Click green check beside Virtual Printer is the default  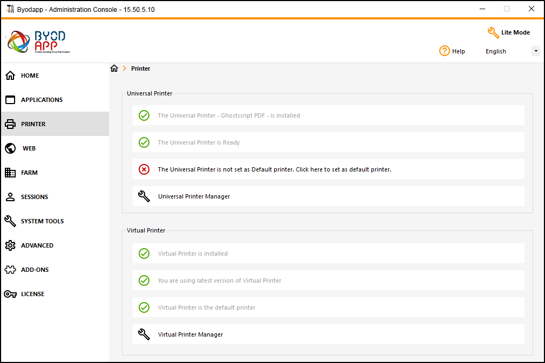pyautogui.click(x=144, y=307)
